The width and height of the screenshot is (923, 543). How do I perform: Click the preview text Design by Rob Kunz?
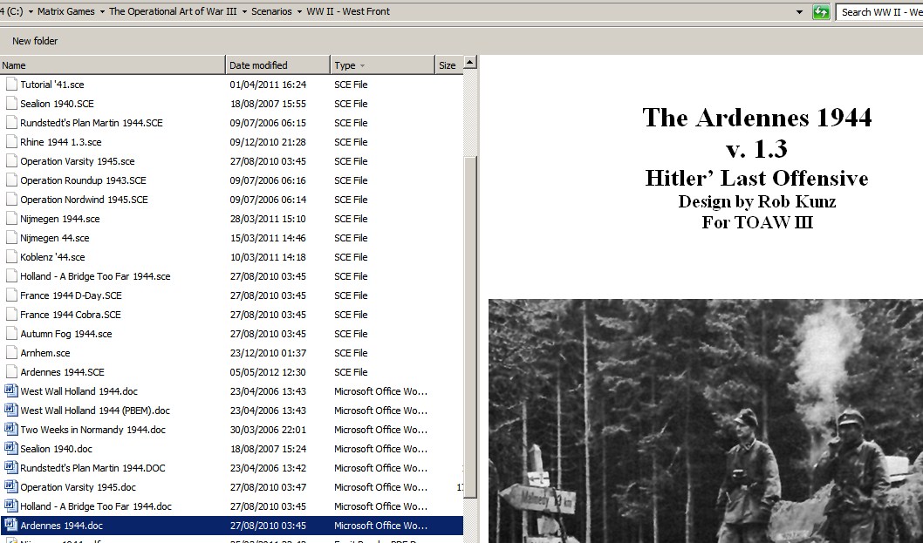tap(757, 202)
